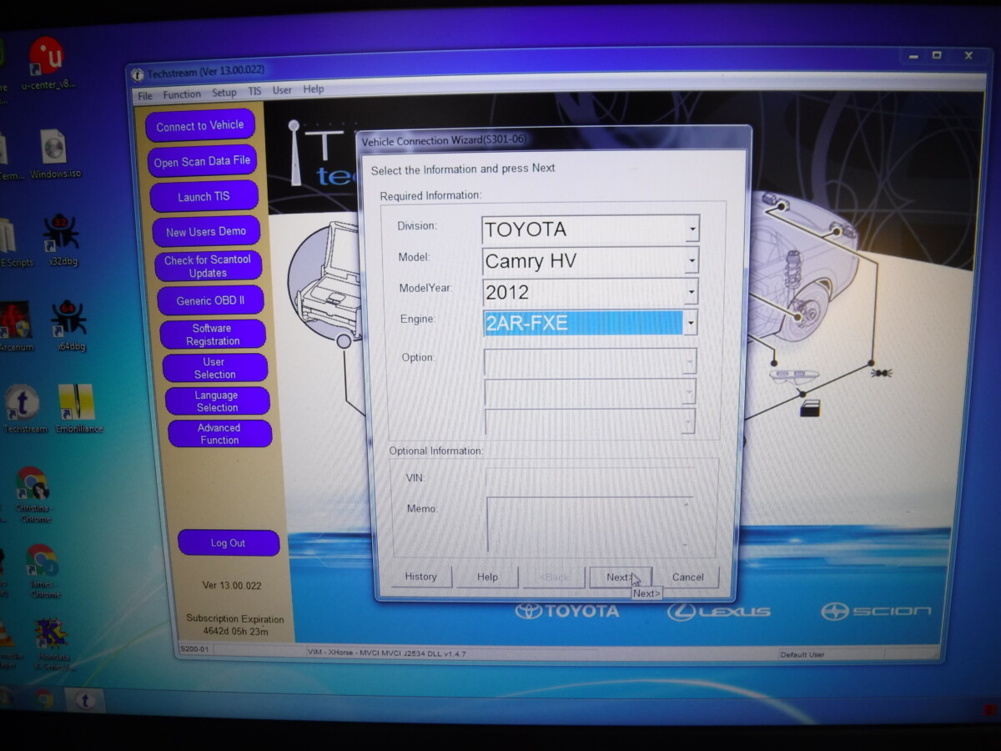This screenshot has width=1001, height=751.
Task: Click the Memo text area
Action: click(x=590, y=526)
